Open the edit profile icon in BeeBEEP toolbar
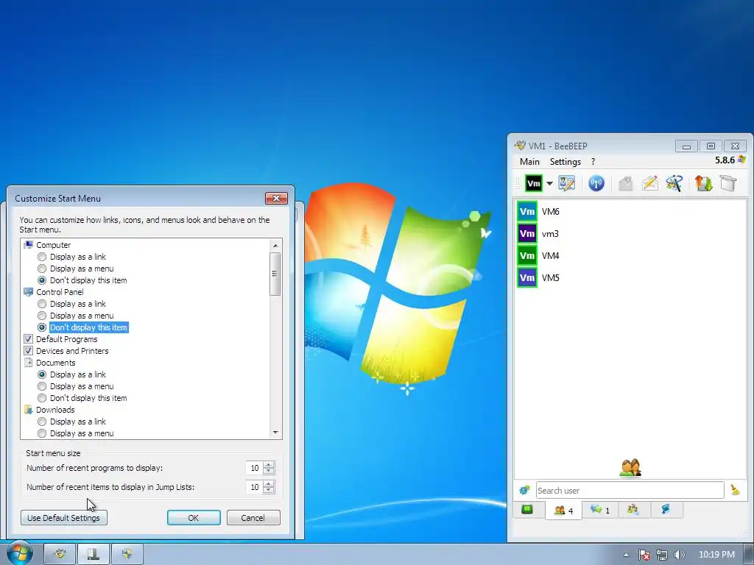This screenshot has height=565, width=754. click(x=566, y=183)
